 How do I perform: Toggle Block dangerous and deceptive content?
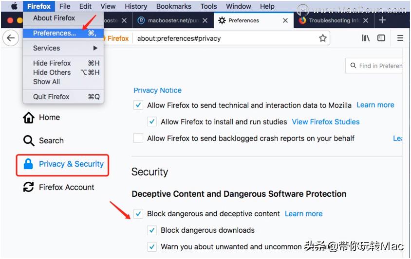click(139, 214)
